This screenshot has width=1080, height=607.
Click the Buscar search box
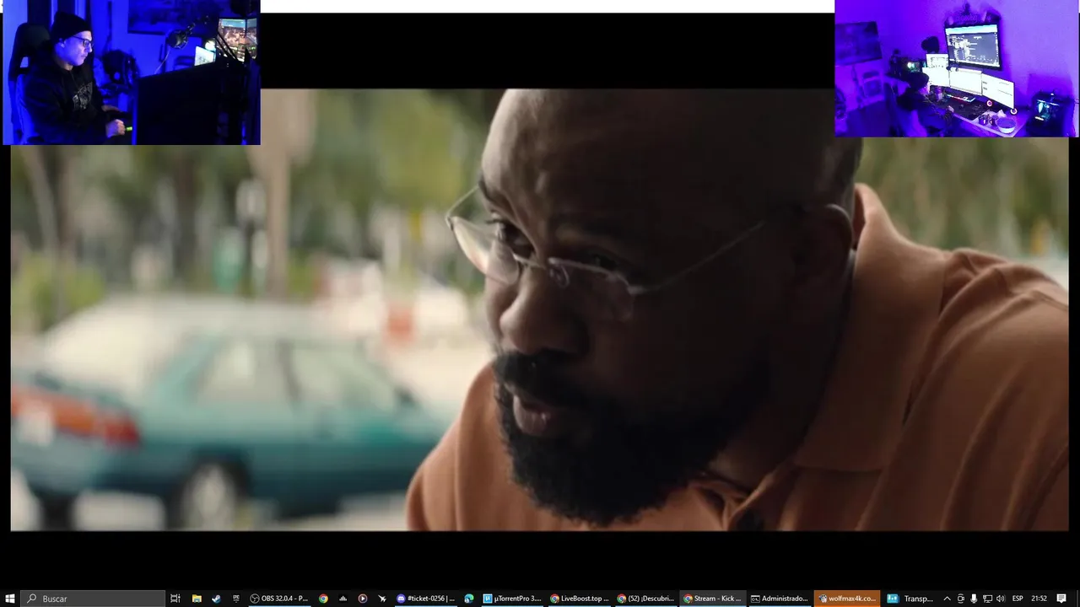tap(93, 599)
